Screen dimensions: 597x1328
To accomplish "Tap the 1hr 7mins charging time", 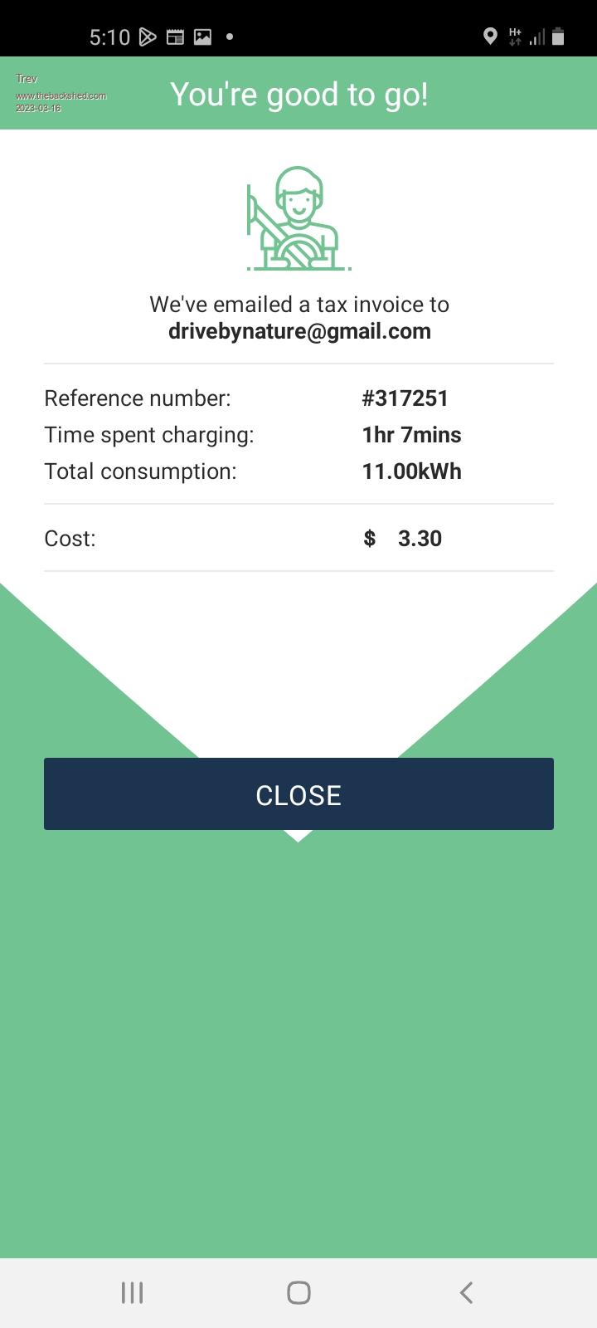I will [x=411, y=435].
